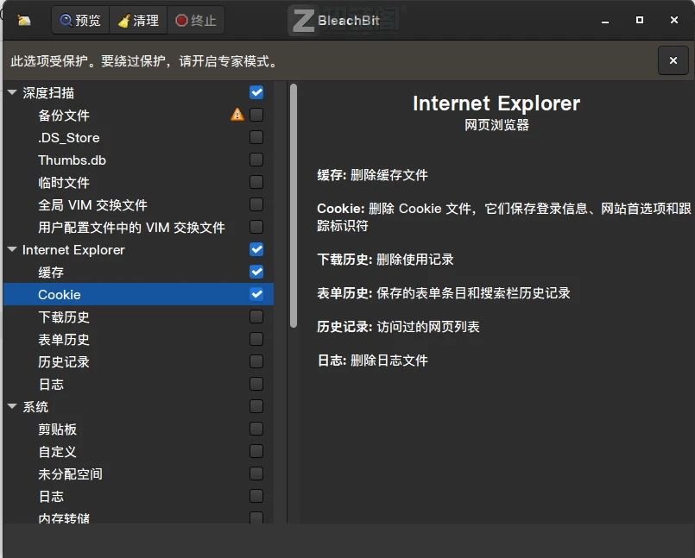This screenshot has width=695, height=558.
Task: Close the BleachBit window
Action: tap(674, 20)
